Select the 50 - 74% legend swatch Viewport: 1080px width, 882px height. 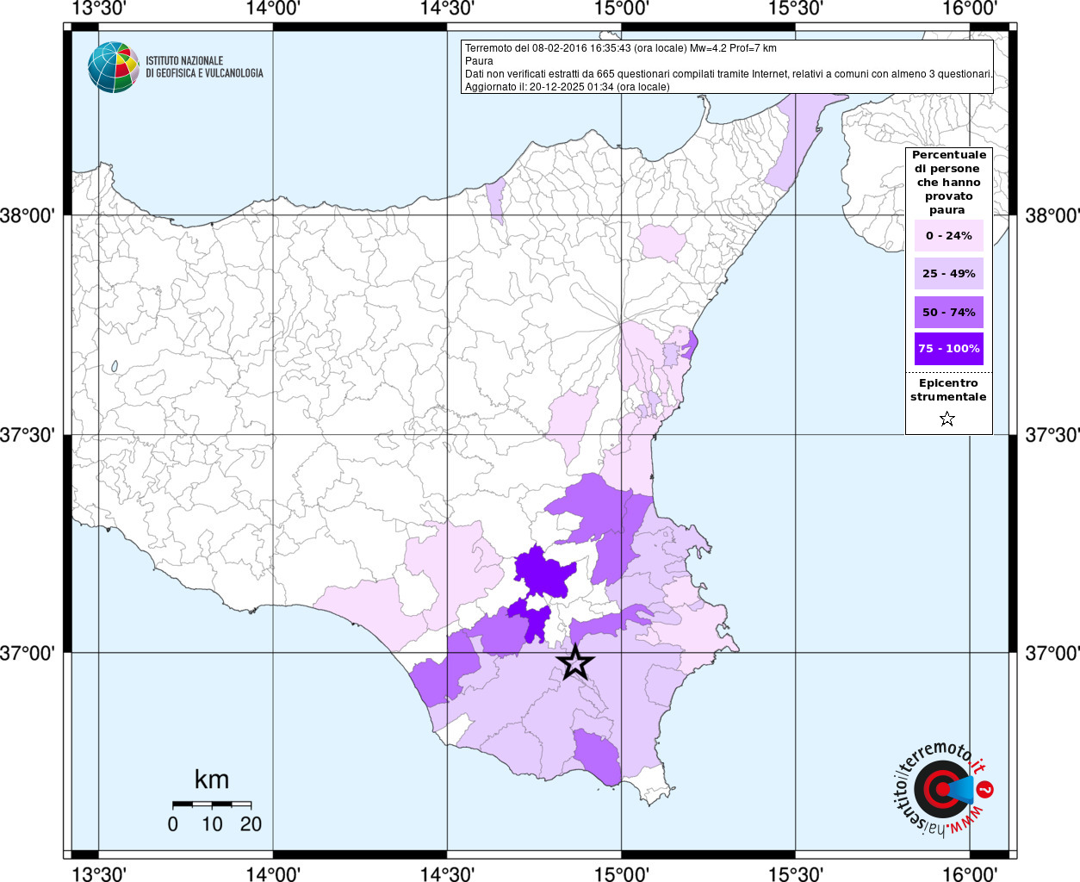click(948, 313)
